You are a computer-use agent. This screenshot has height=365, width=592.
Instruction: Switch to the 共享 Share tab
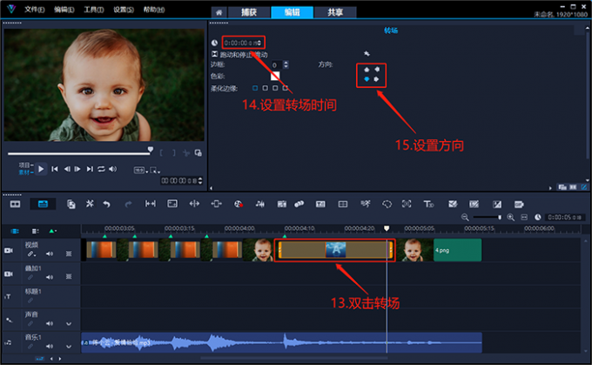click(x=335, y=12)
